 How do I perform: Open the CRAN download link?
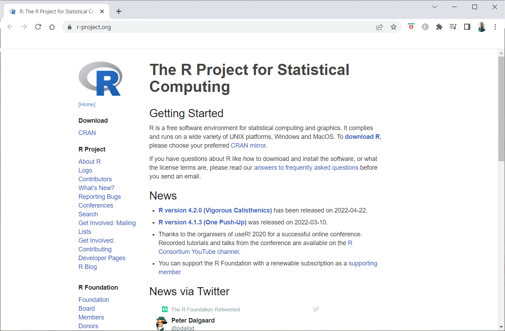click(x=87, y=133)
